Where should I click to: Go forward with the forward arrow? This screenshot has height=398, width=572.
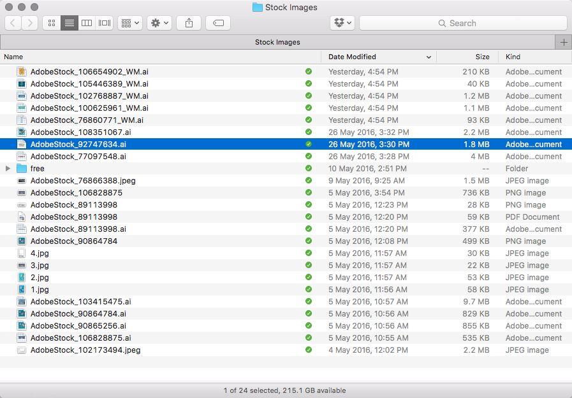pyautogui.click(x=30, y=23)
